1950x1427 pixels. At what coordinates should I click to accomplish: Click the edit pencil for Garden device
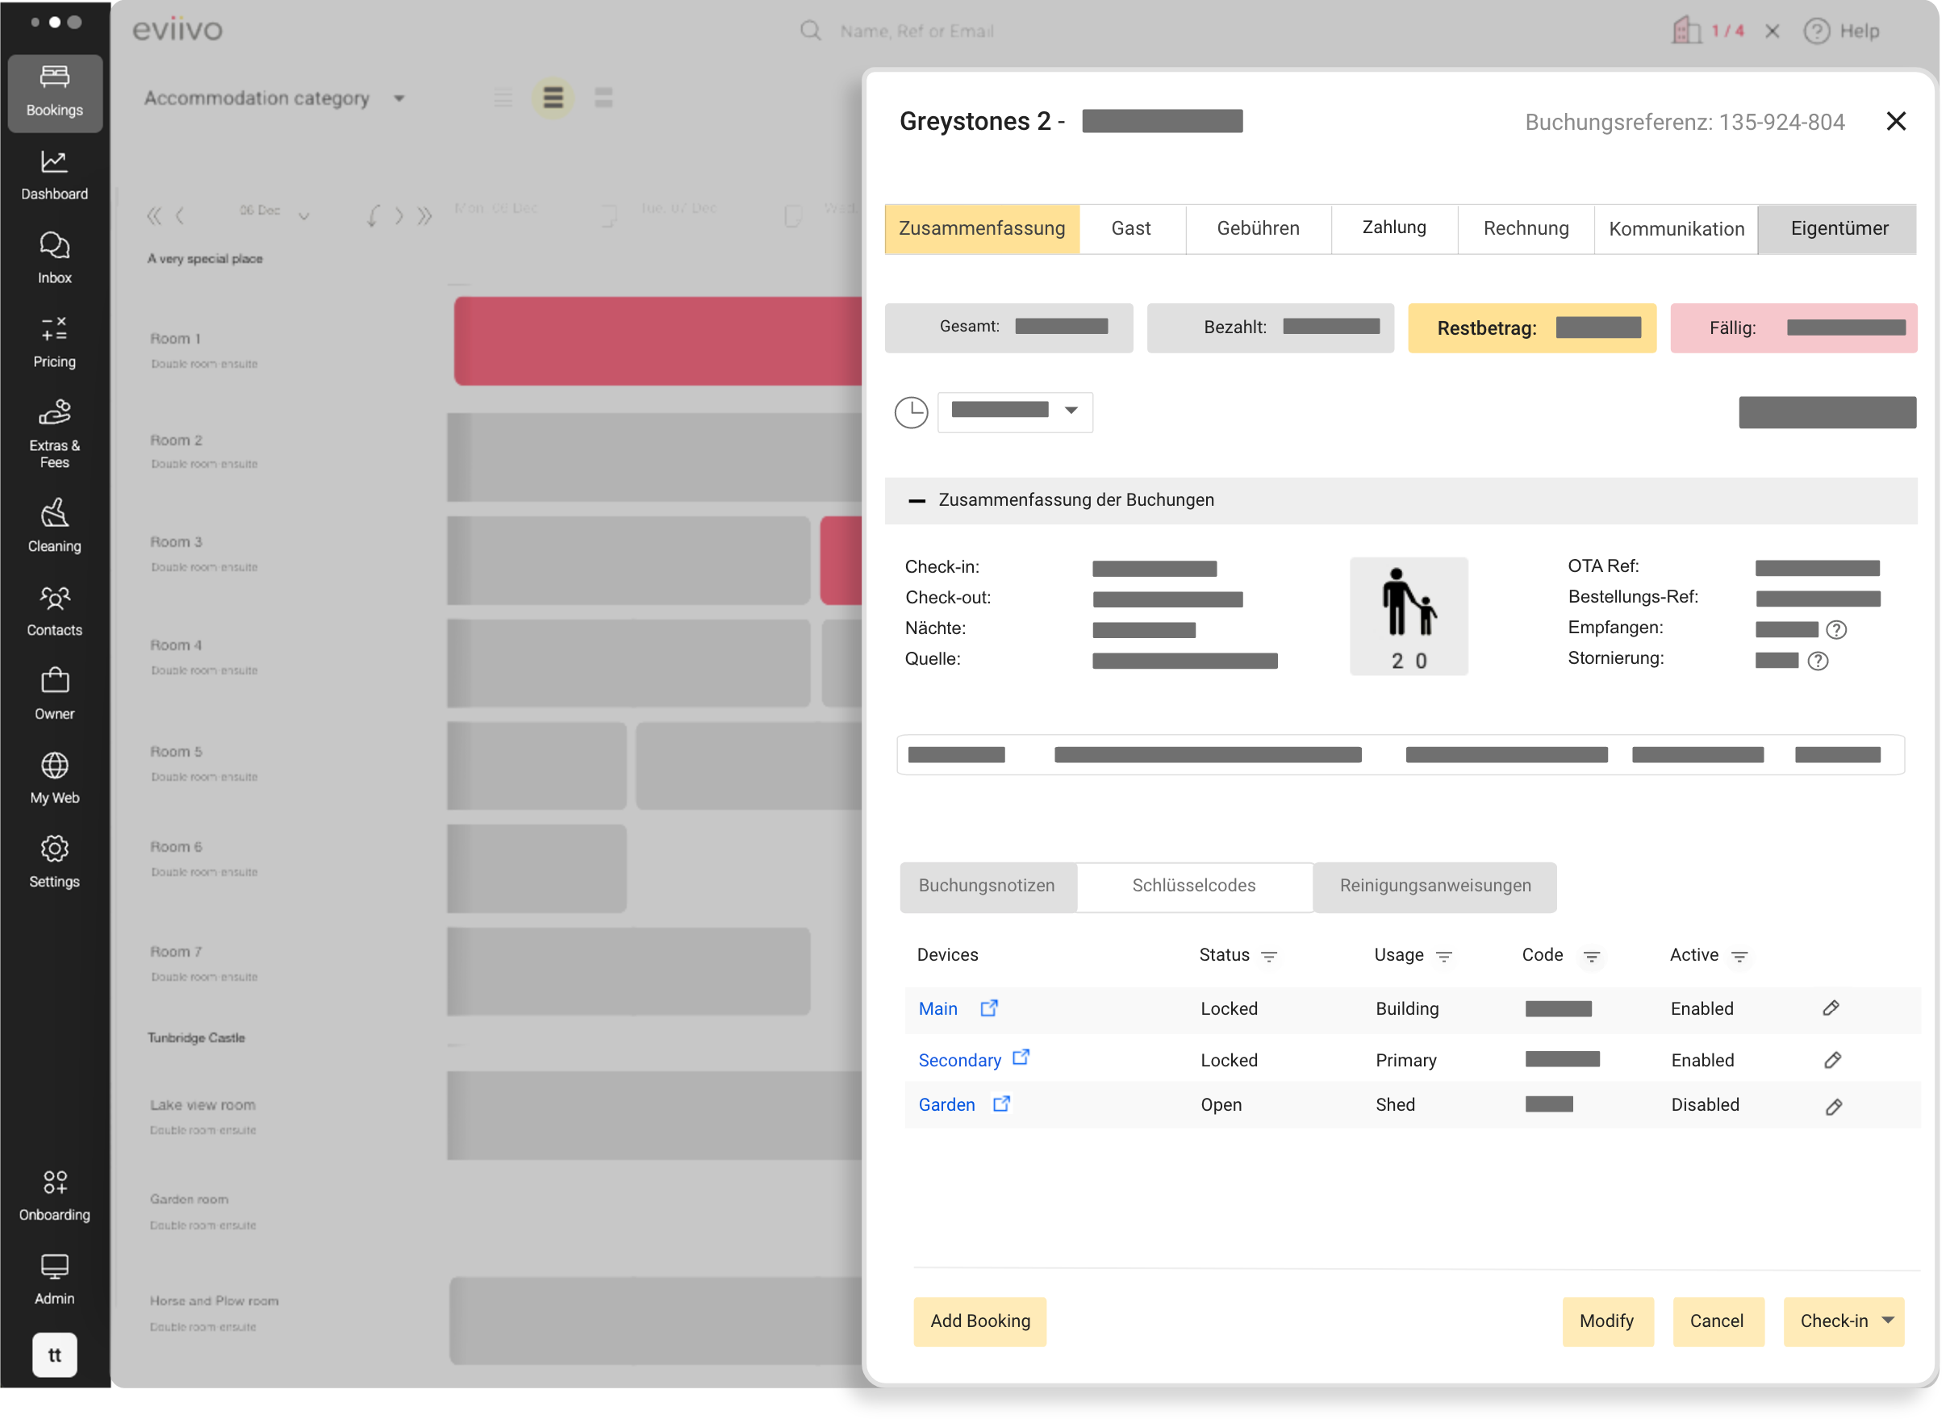(x=1833, y=1107)
